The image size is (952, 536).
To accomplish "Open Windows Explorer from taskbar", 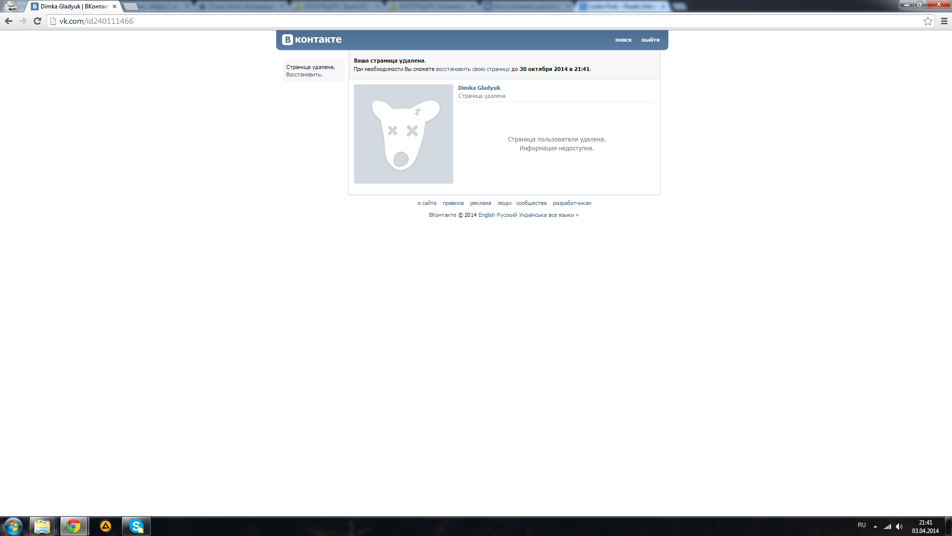I will 42,526.
